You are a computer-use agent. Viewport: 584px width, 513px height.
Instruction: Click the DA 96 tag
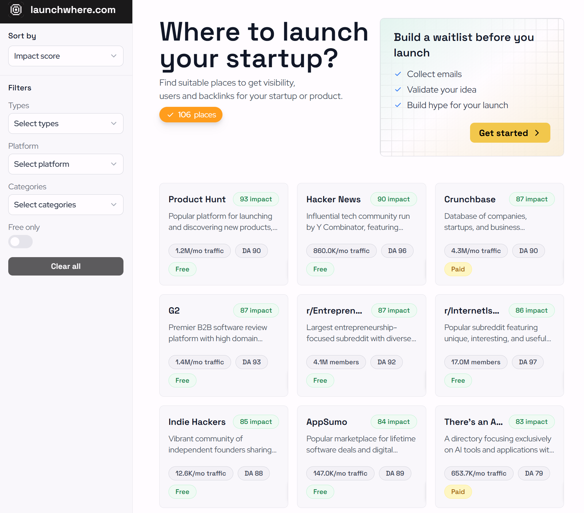pos(397,251)
